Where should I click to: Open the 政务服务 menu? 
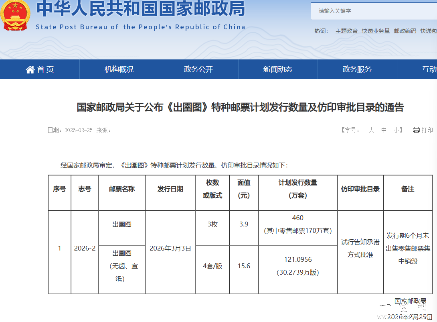coord(357,69)
